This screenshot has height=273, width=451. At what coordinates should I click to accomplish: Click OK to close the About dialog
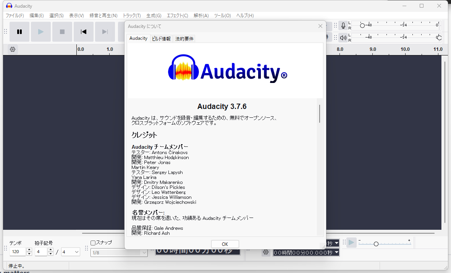coord(225,244)
